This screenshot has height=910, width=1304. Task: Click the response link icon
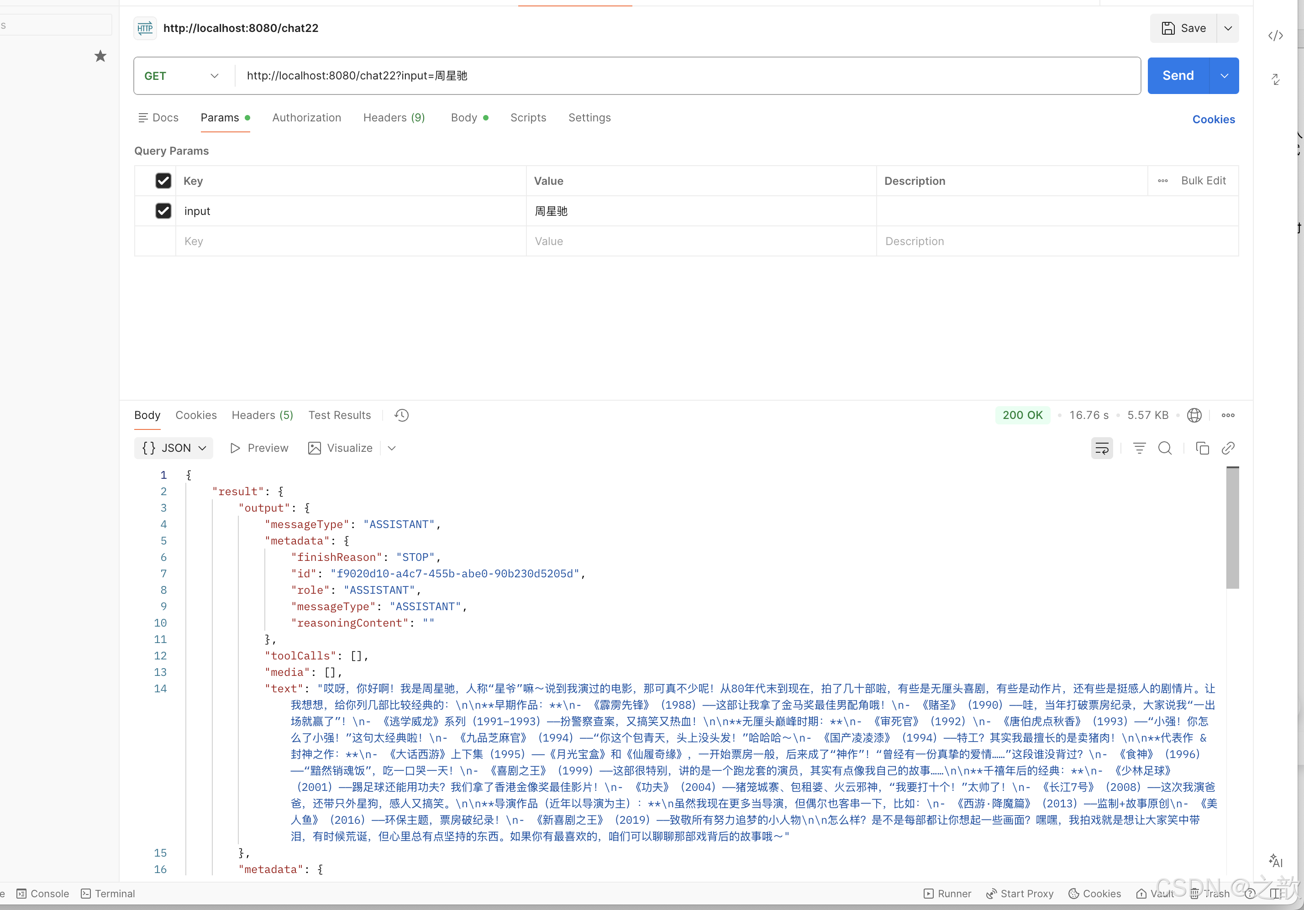(x=1228, y=449)
